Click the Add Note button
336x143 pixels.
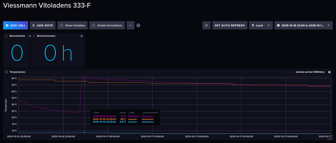coord(42,25)
